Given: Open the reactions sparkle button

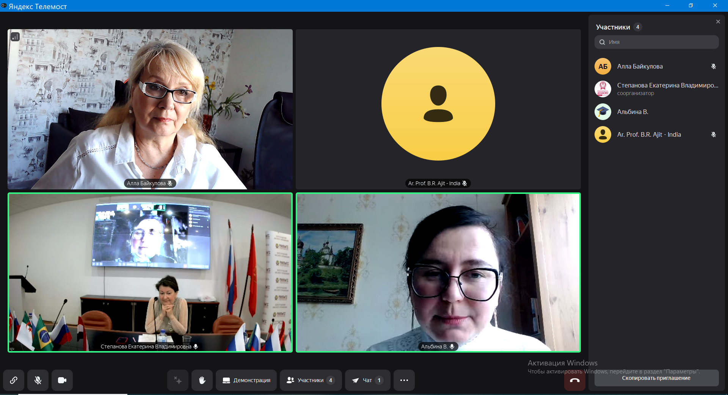Looking at the screenshot, I should tap(178, 380).
